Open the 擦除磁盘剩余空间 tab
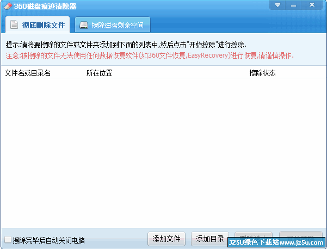The image size is (327, 249). [x=113, y=25]
